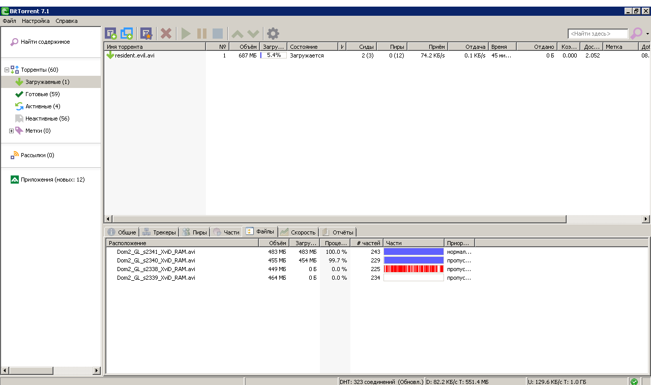
Task: Switch to the Части tab
Action: [x=226, y=232]
